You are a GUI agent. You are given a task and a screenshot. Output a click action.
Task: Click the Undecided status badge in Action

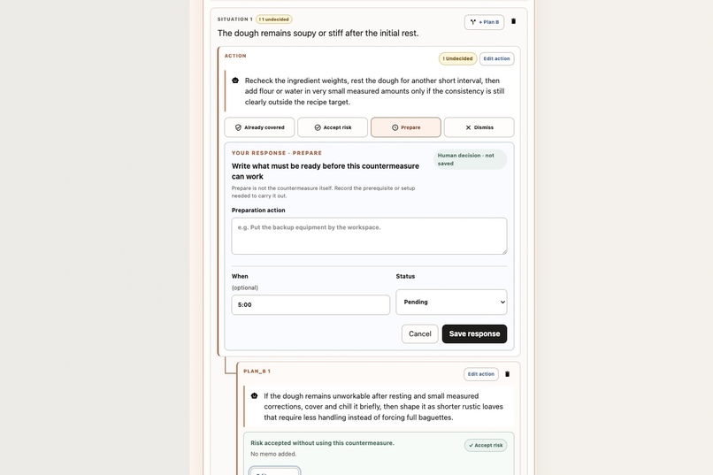coord(457,58)
